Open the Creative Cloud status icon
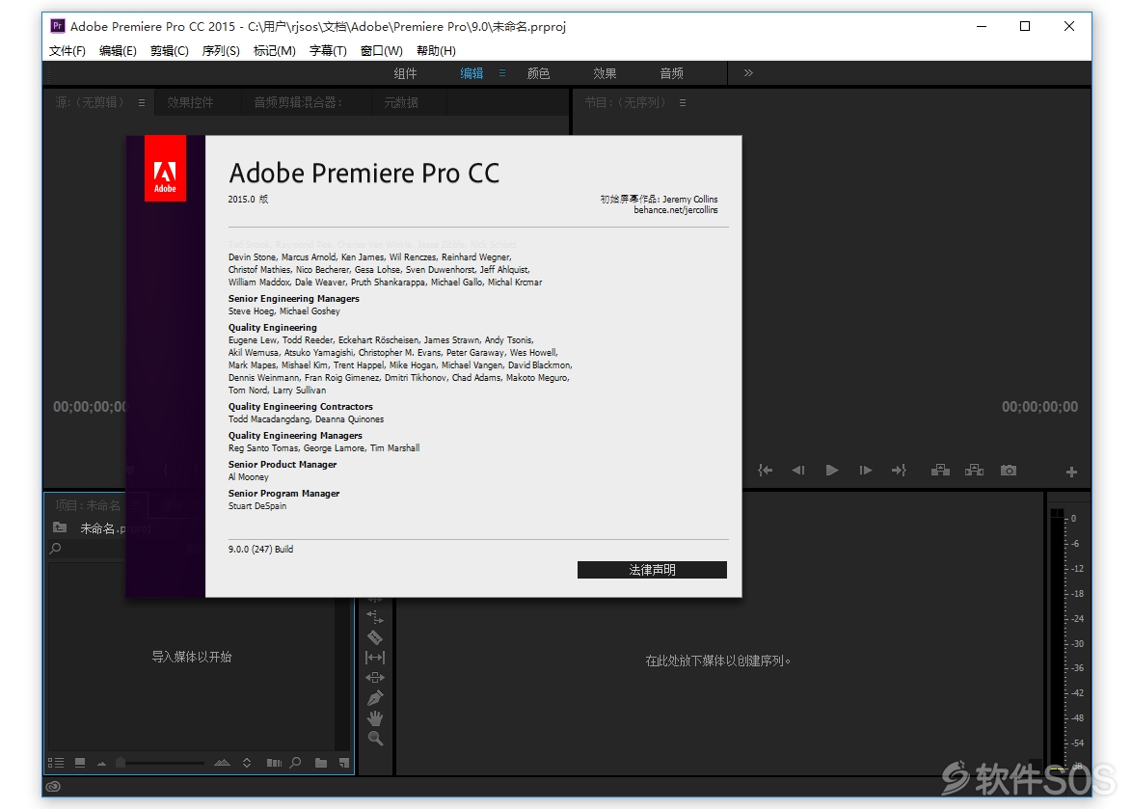1132x809 pixels. 53,787
